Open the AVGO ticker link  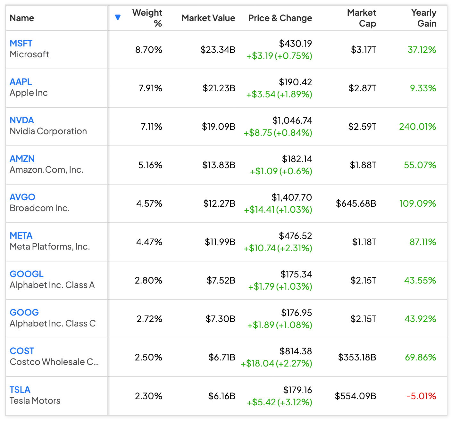coord(22,197)
